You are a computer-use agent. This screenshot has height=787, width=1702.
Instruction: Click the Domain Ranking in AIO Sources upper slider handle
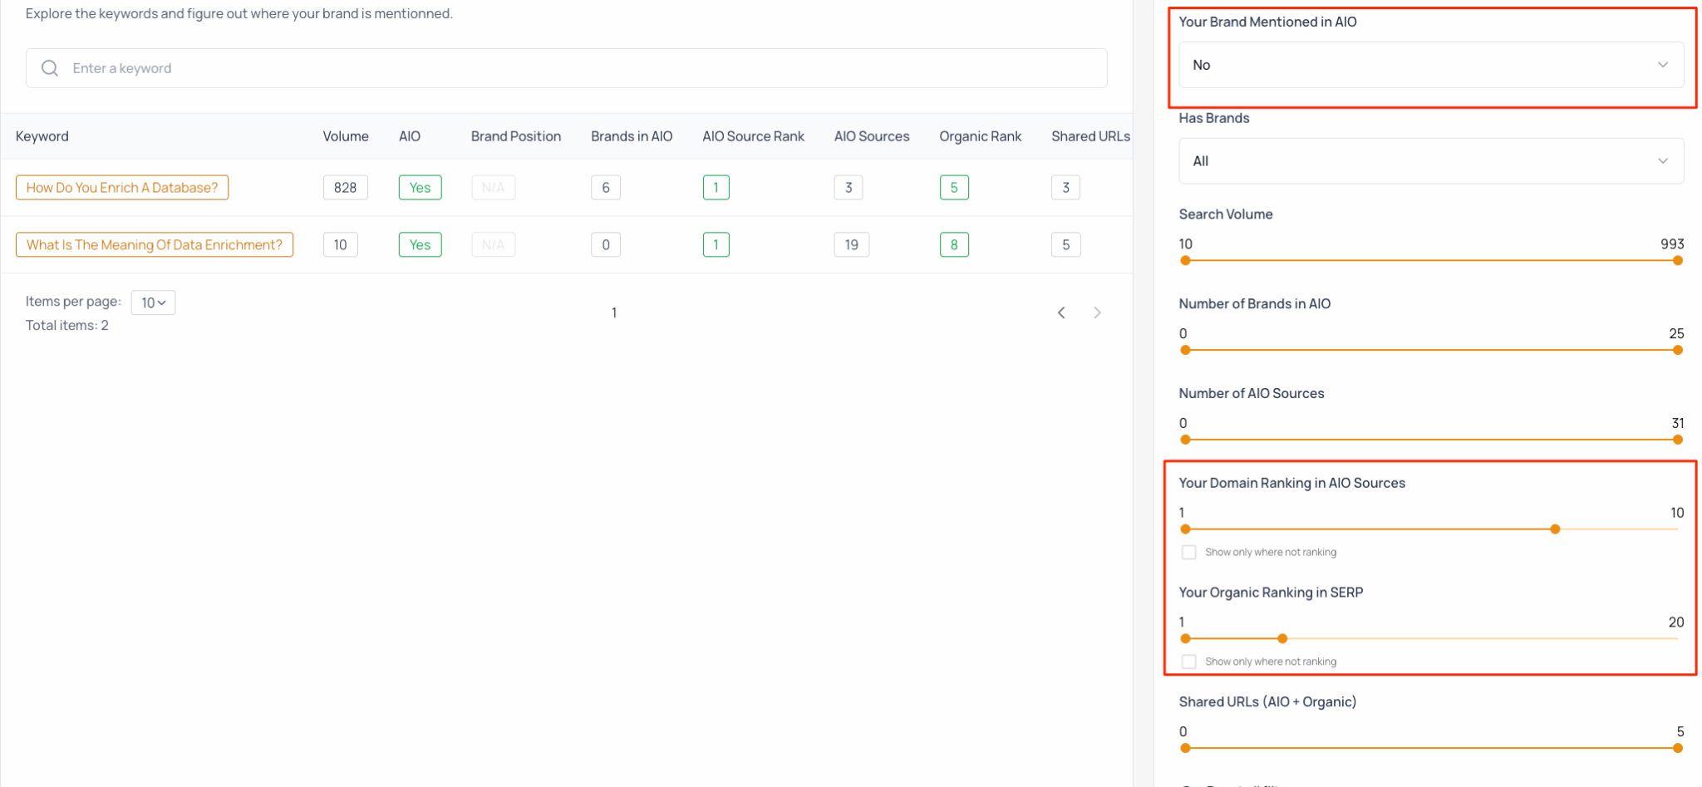click(x=1555, y=529)
